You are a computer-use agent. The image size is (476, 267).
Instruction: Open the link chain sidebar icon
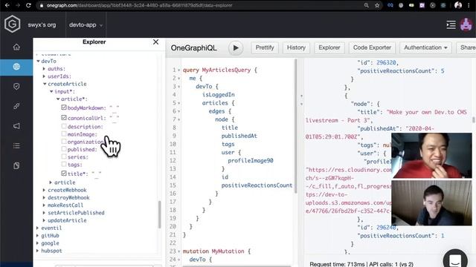coord(16,106)
